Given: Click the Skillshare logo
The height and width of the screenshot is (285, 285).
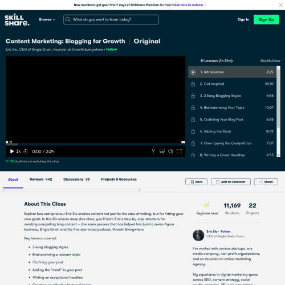Looking at the screenshot, I should click(17, 19).
